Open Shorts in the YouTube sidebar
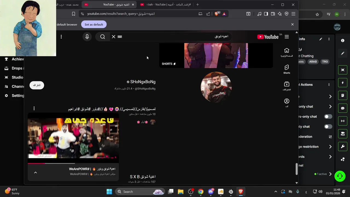350x197 pixels. click(287, 69)
